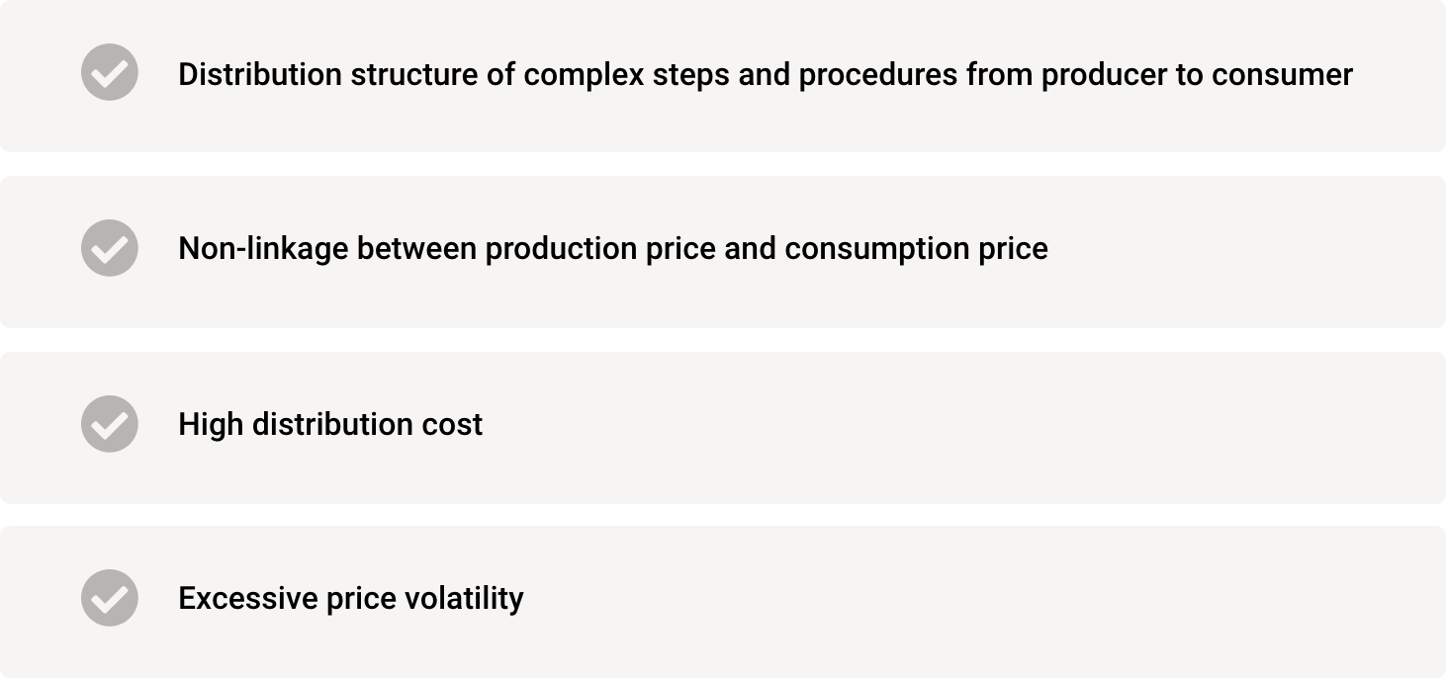Image resolution: width=1446 pixels, height=678 pixels.
Task: Click the checkmark icon beside Distribution structure item
Action: click(109, 72)
